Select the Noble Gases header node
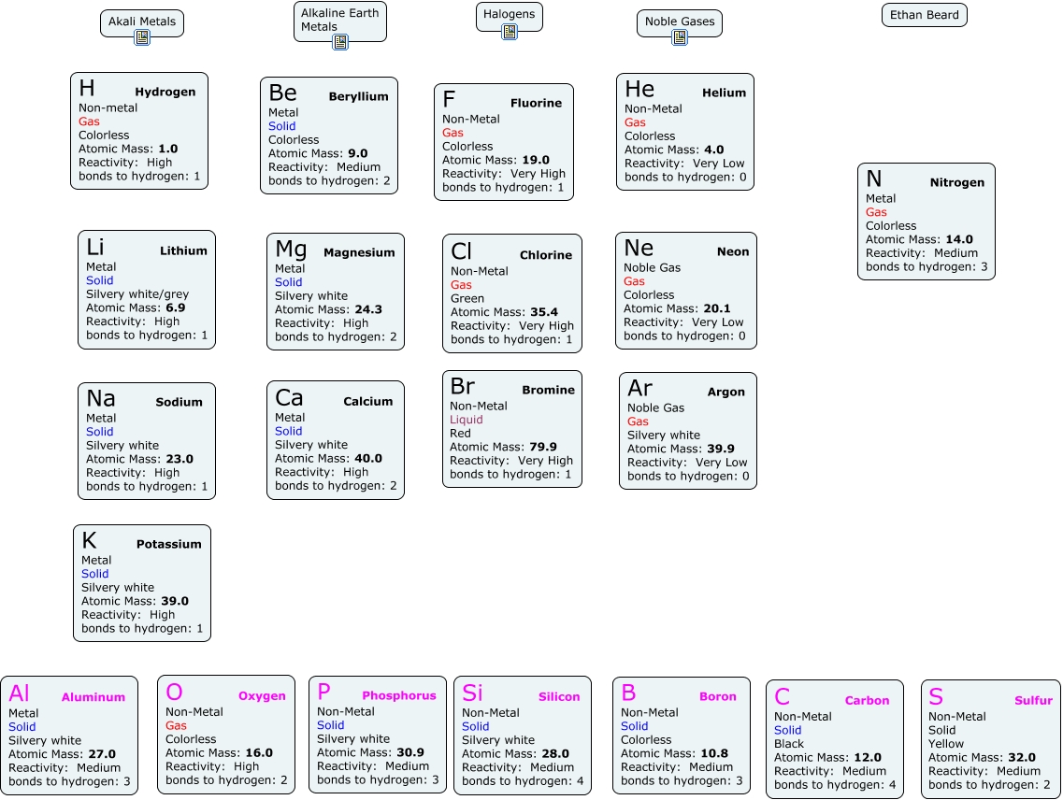Image resolution: width=1063 pixels, height=800 pixels. click(x=680, y=21)
